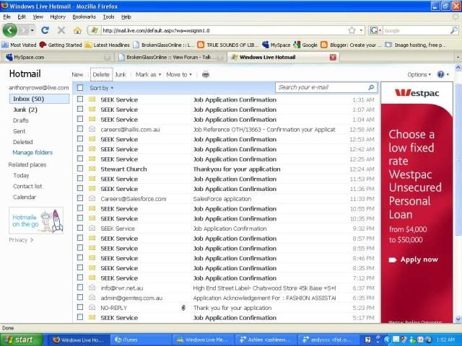Open the Move to dropdown

pos(179,74)
